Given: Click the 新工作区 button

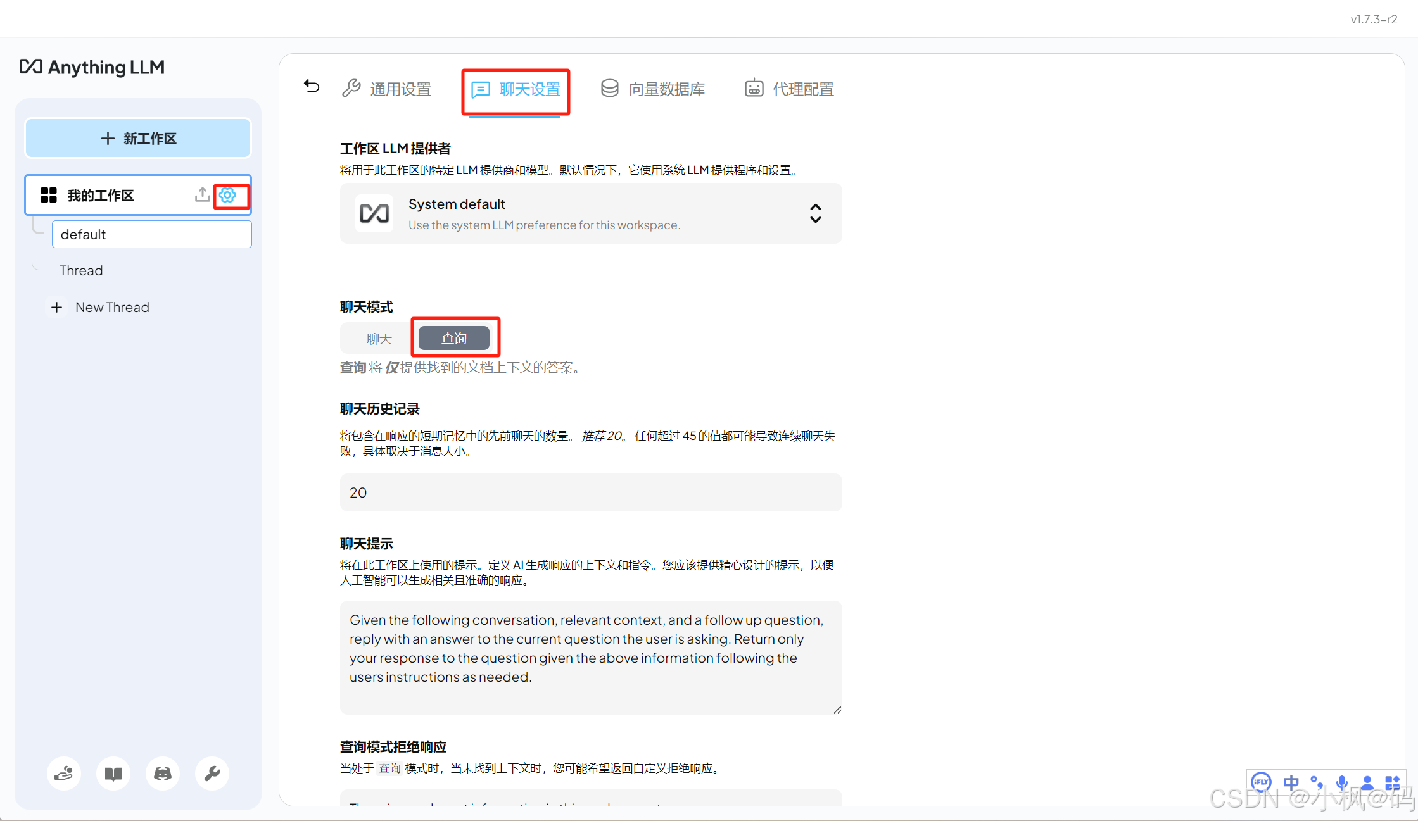Looking at the screenshot, I should pyautogui.click(x=138, y=139).
